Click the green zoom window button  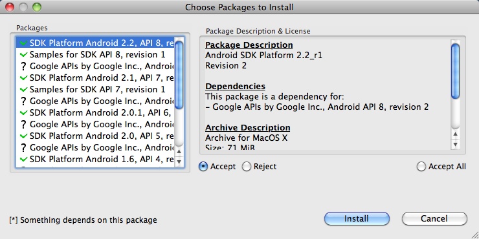37,7
